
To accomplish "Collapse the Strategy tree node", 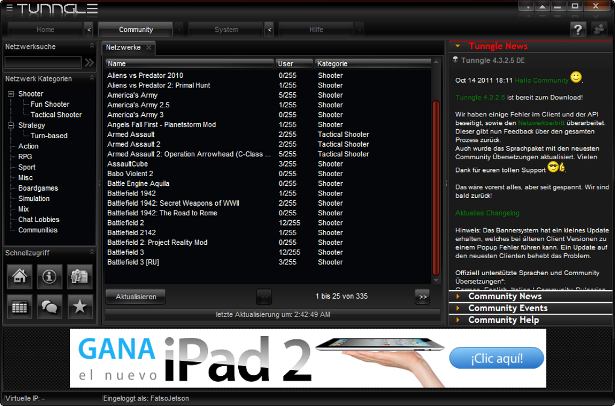I will (x=11, y=125).
